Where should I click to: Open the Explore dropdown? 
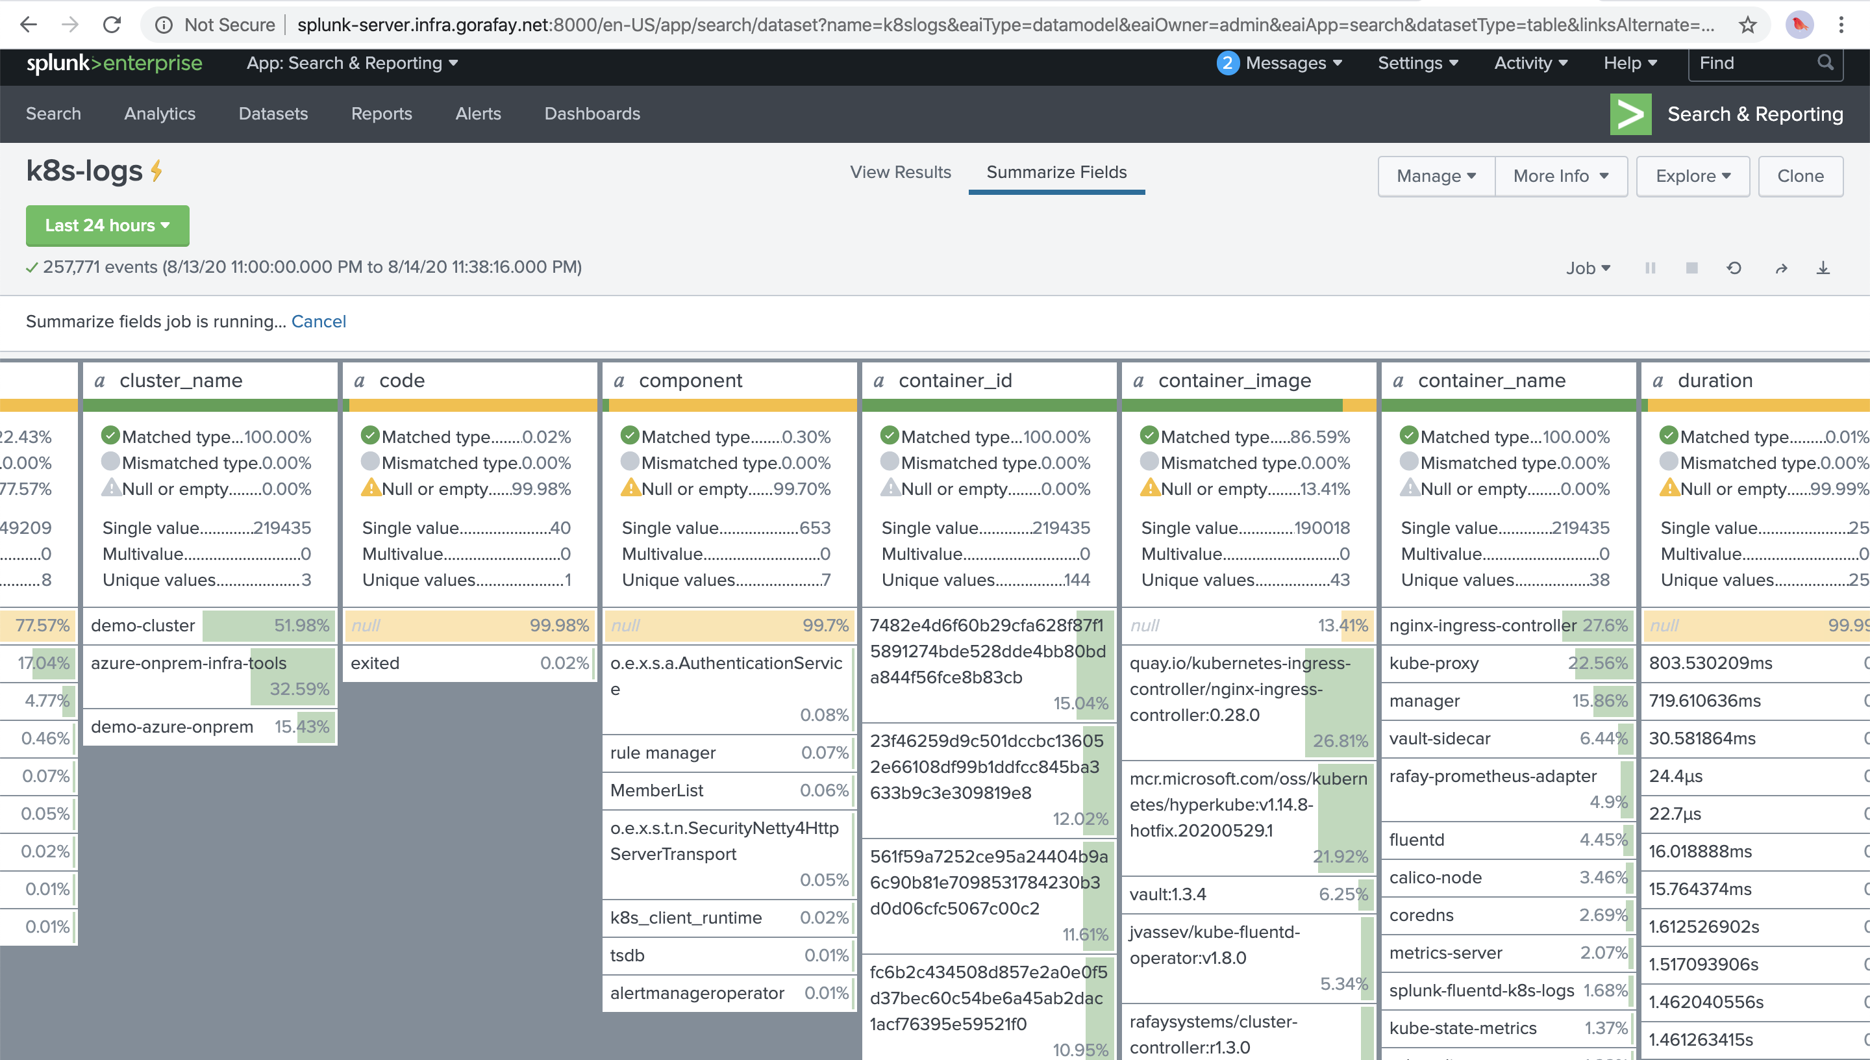point(1693,176)
